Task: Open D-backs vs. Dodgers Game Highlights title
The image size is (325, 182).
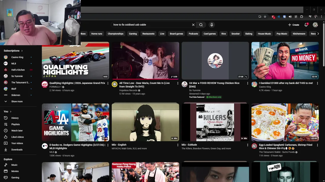Action: pyautogui.click(x=77, y=147)
